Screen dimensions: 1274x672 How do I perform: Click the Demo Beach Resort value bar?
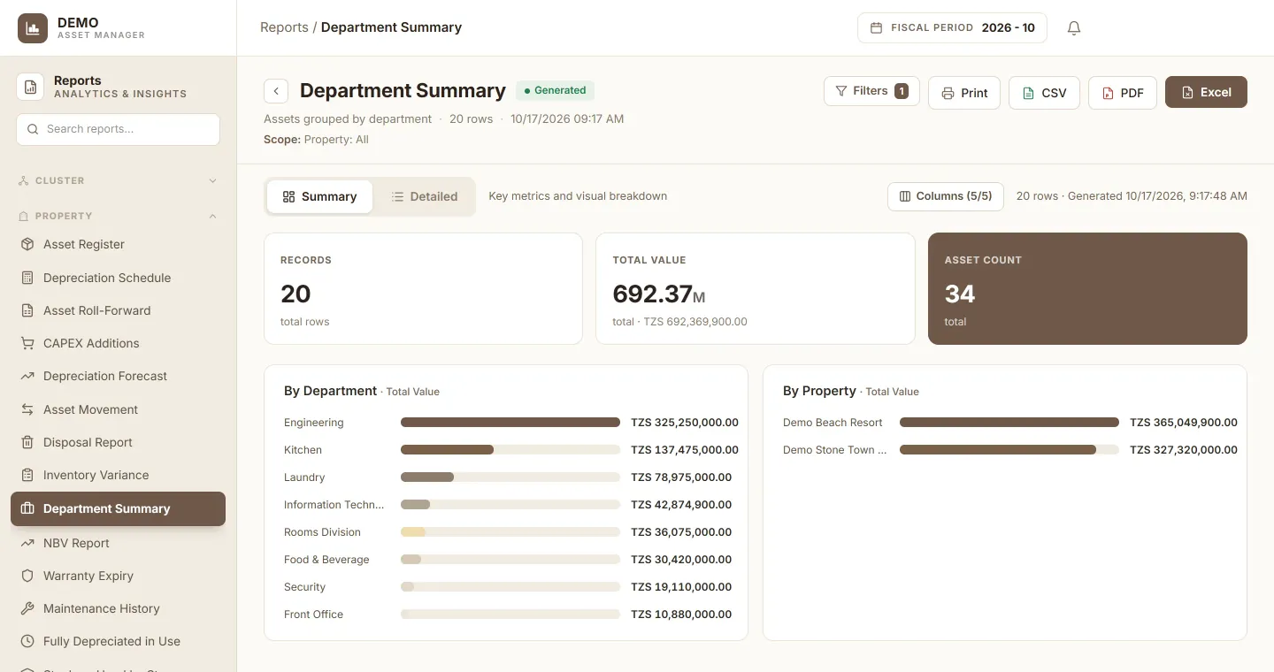pos(1009,423)
